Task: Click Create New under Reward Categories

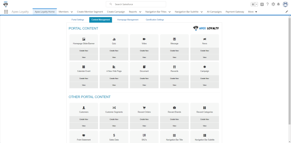Action: [205, 119]
